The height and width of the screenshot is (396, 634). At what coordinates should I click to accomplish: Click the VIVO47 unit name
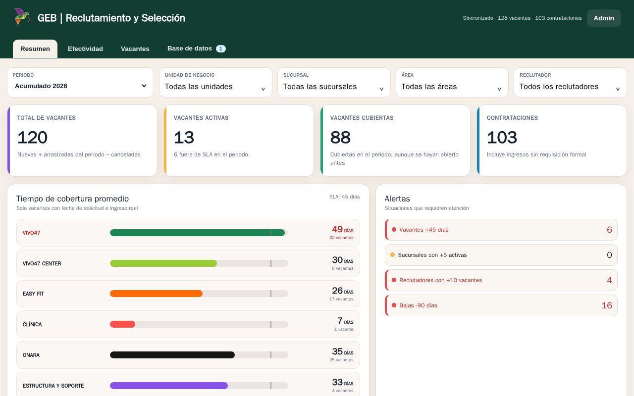tap(32, 233)
